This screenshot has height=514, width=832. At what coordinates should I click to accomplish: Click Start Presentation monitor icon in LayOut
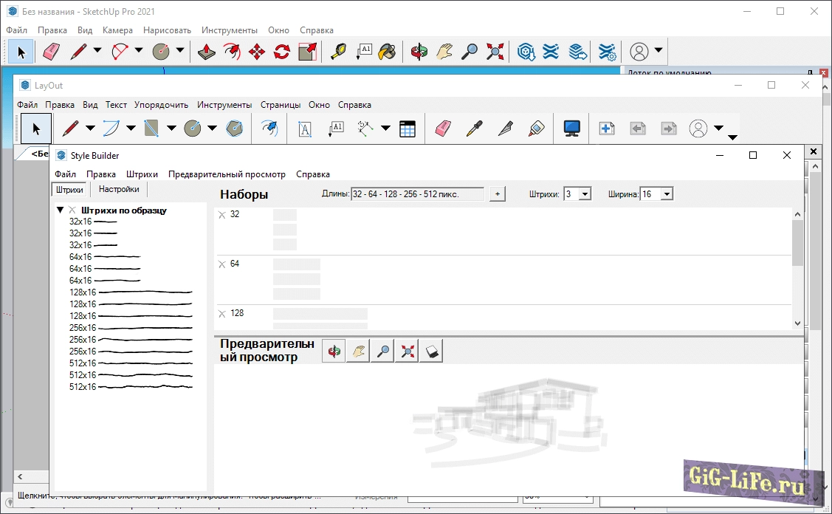coord(571,128)
